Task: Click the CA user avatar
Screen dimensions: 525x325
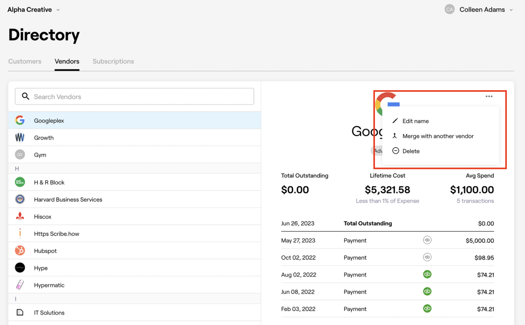Action: (x=449, y=10)
